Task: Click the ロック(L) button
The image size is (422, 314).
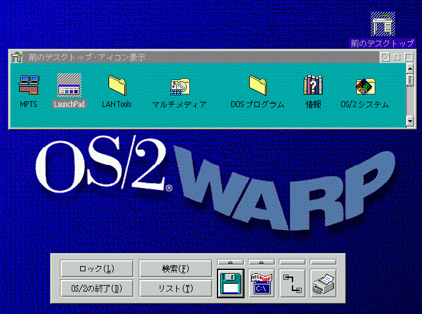Action: [97, 268]
